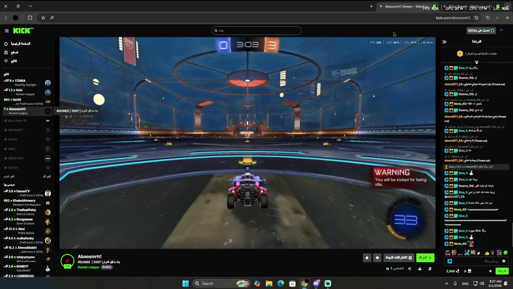
Task: Click the browser reload icon
Action: pos(488,18)
